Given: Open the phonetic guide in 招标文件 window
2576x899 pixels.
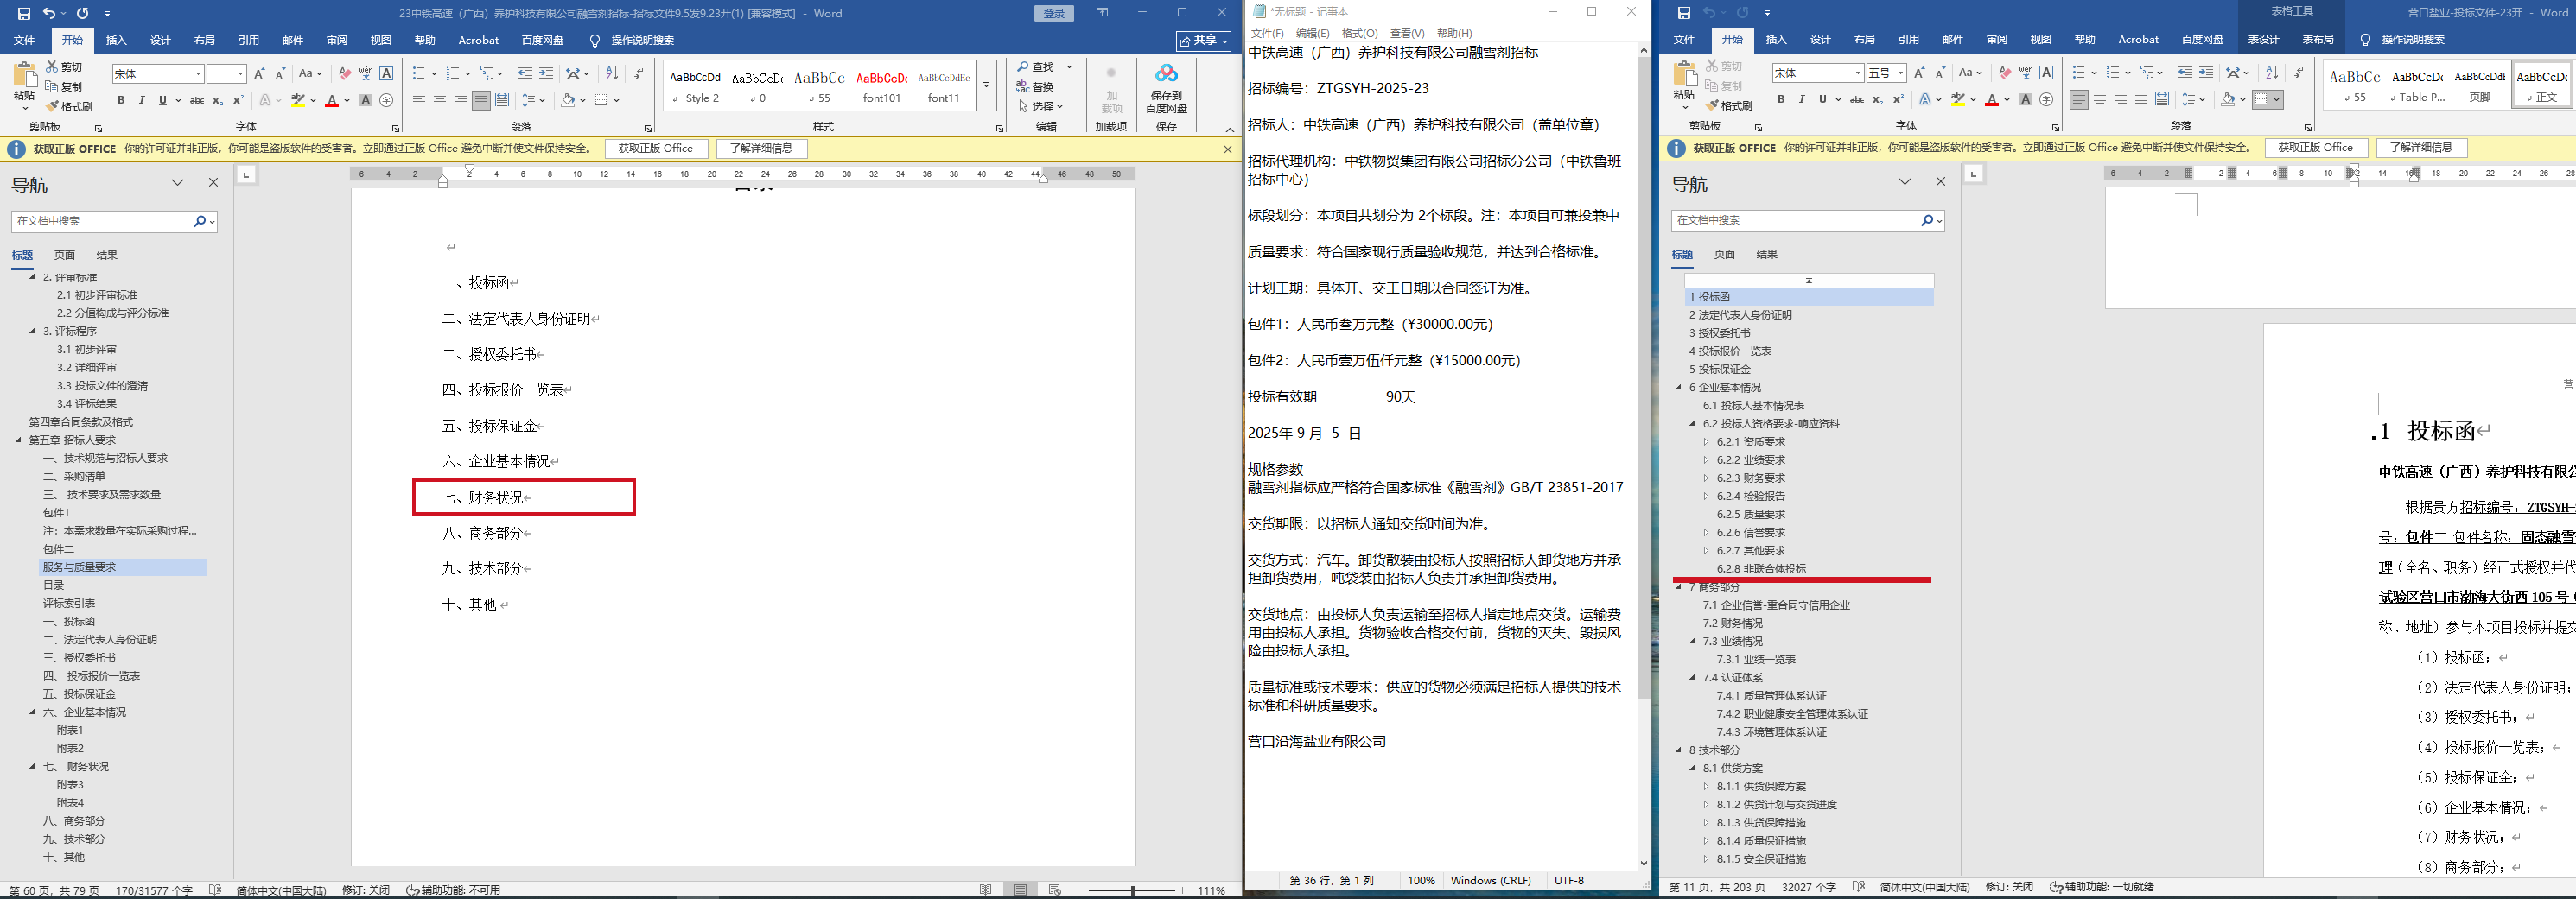Looking at the screenshot, I should pos(366,73).
